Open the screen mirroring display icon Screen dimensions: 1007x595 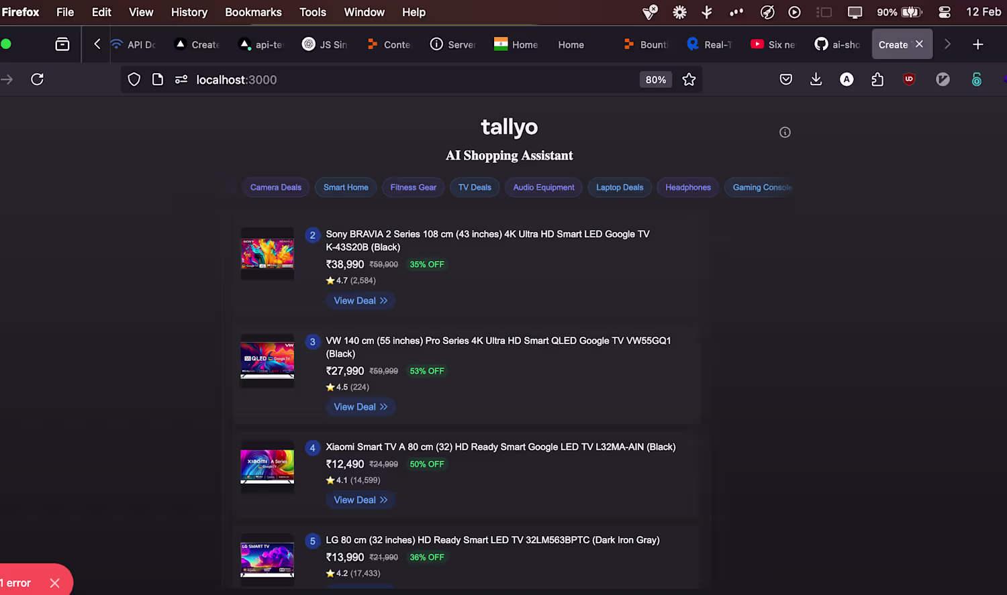855,12
